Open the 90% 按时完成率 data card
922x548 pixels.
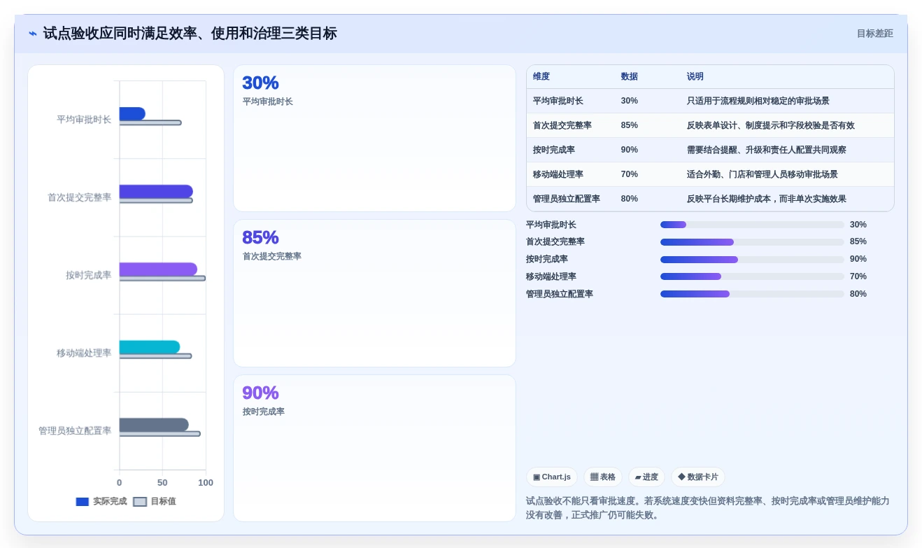[x=374, y=448]
